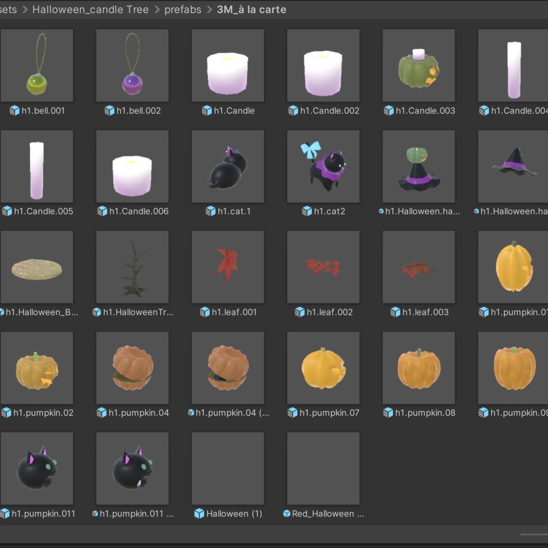548x548 pixels.
Task: Click 3M_à la carte in the breadcrumb
Action: click(252, 10)
